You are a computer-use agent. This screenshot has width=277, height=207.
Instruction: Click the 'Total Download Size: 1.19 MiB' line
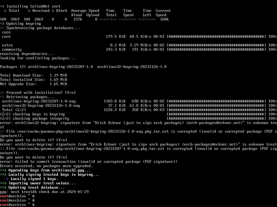(34, 75)
